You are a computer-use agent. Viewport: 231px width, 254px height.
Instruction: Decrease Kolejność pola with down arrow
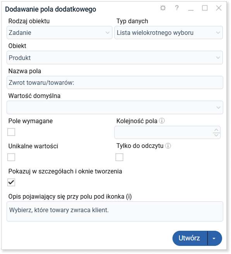point(216,135)
